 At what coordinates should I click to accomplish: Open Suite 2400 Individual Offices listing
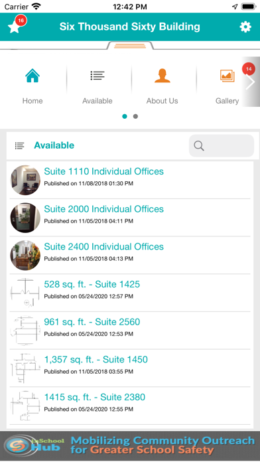coord(130,255)
